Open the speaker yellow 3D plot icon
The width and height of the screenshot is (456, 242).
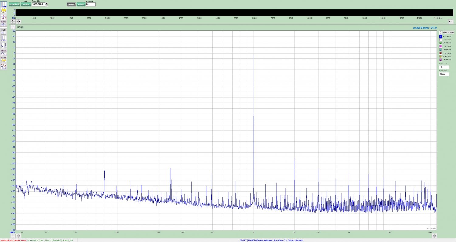point(4,59)
